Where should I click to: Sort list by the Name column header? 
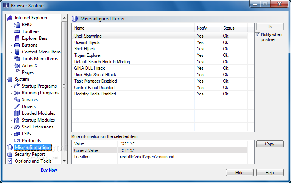pos(133,28)
